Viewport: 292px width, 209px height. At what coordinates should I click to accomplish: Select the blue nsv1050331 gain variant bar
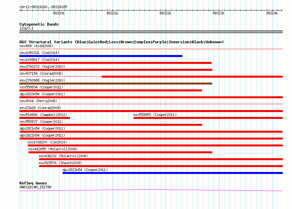click(101, 56)
